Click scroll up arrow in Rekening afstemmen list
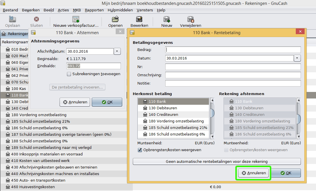316x191 pixels. tap(299, 100)
